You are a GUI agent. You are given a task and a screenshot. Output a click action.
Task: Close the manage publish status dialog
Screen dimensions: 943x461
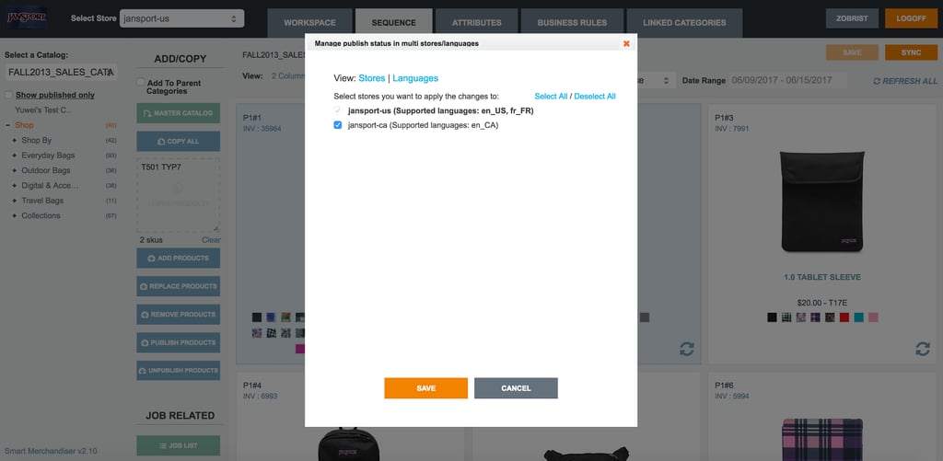pyautogui.click(x=626, y=43)
